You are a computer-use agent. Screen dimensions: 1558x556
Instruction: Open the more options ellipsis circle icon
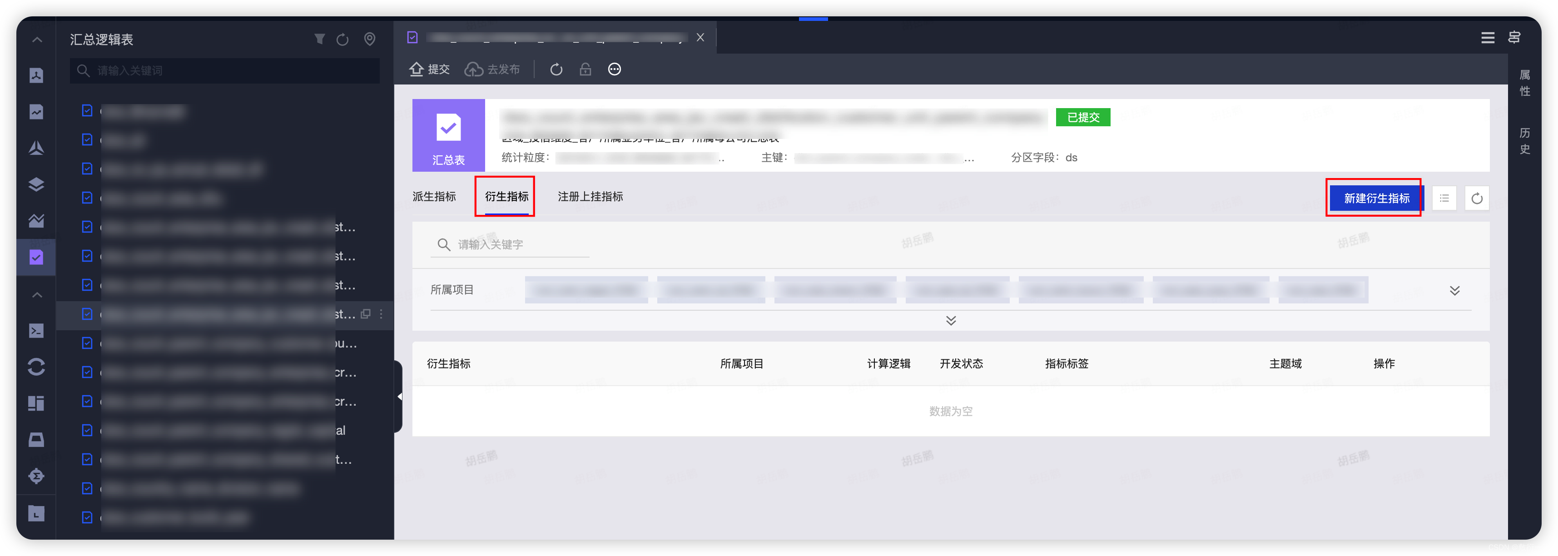[x=614, y=69]
